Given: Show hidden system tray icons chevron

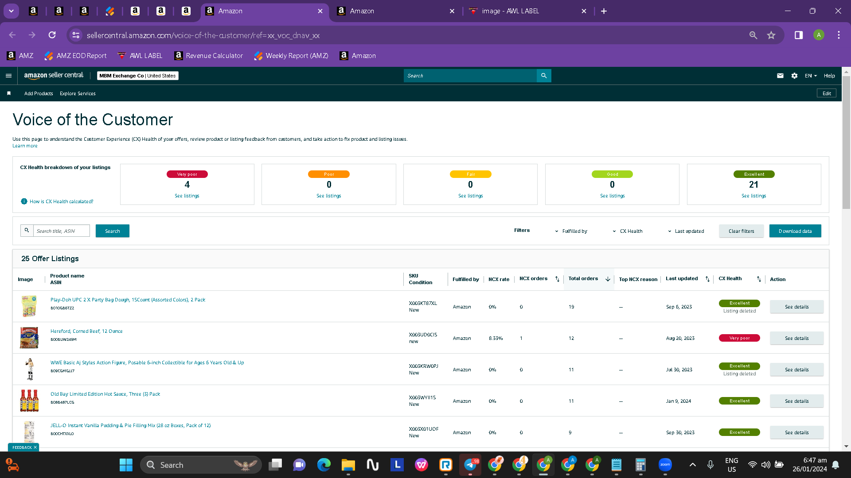Looking at the screenshot, I should click(x=693, y=465).
